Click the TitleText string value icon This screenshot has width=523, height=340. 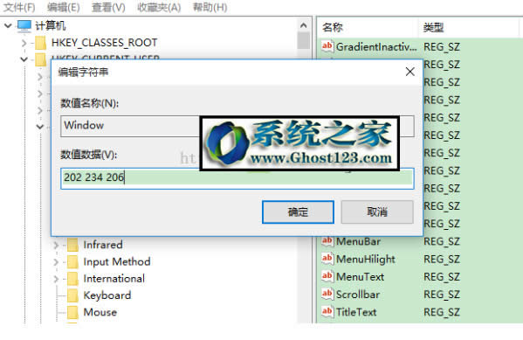[x=327, y=312]
